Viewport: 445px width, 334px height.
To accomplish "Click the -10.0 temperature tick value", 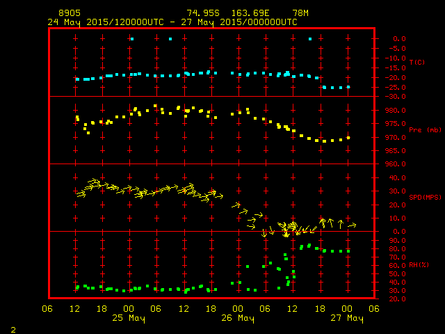I will pyautogui.click(x=396, y=58).
